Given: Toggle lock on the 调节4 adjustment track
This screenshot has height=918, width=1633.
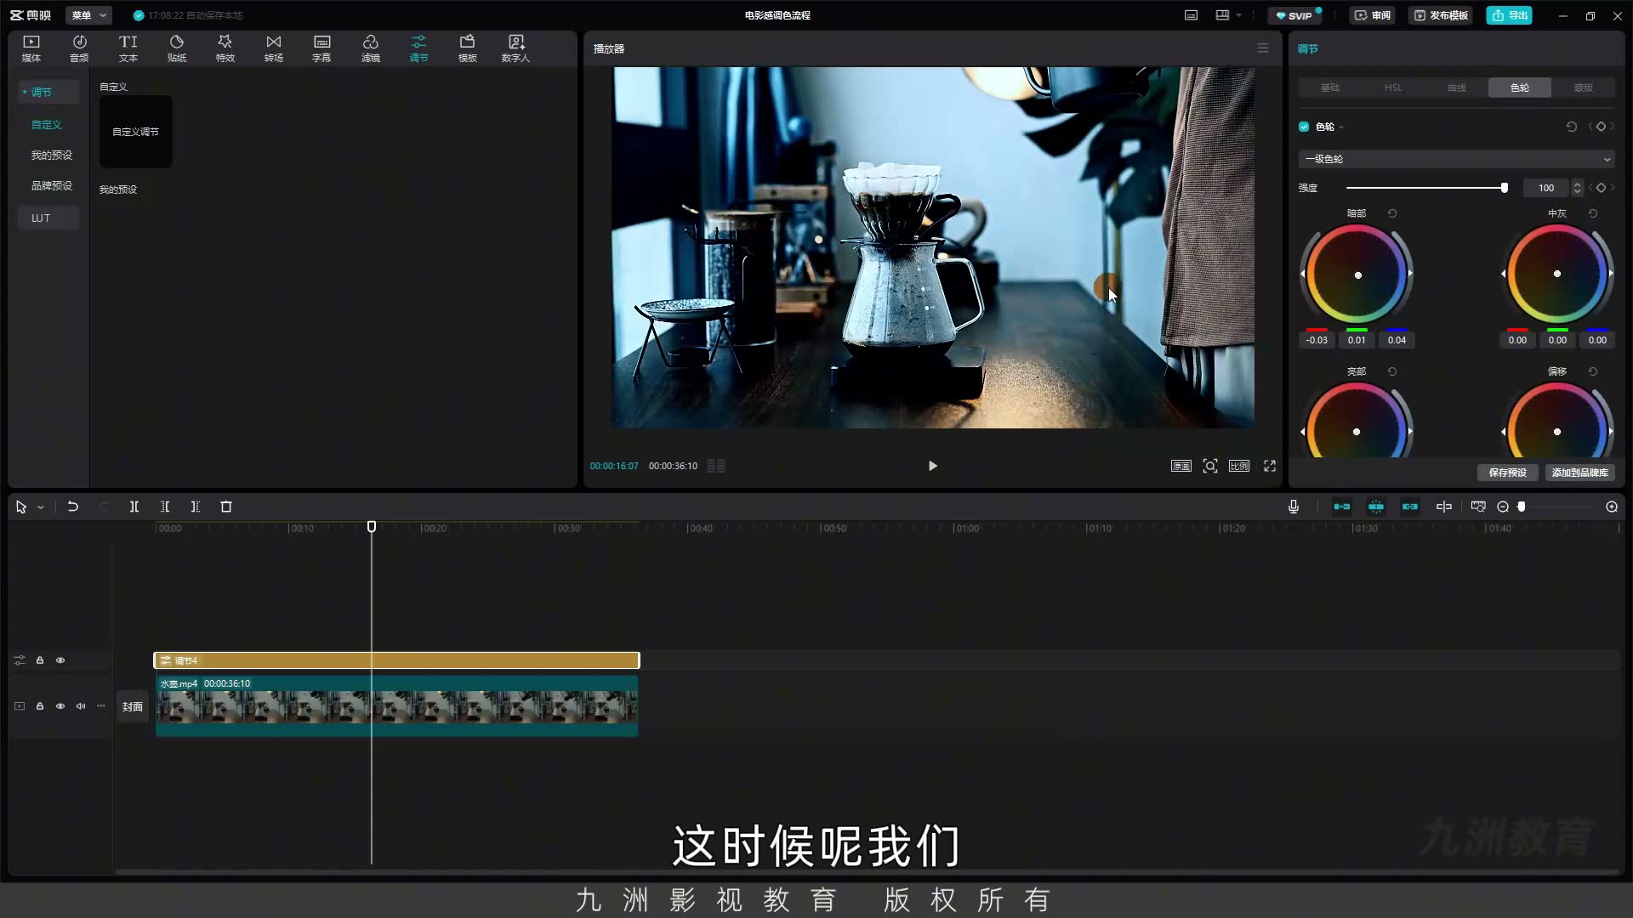Looking at the screenshot, I should pyautogui.click(x=40, y=660).
